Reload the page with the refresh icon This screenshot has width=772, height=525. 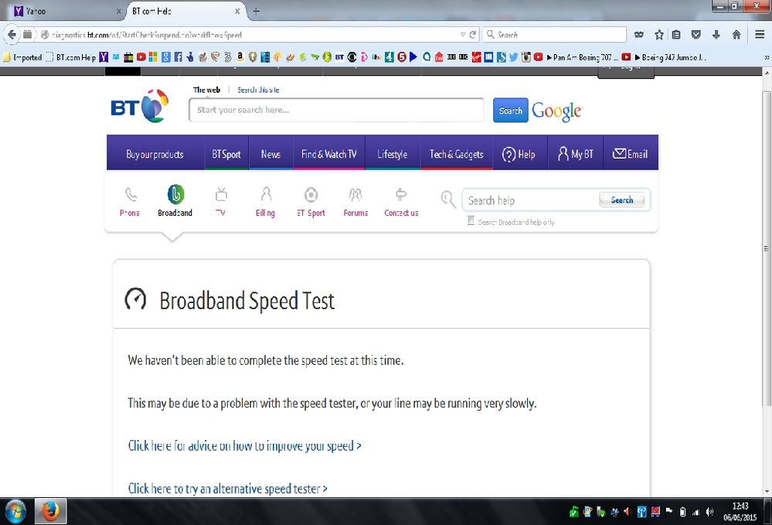pos(473,35)
